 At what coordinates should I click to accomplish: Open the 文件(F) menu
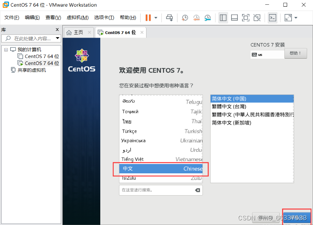pyautogui.click(x=12, y=18)
